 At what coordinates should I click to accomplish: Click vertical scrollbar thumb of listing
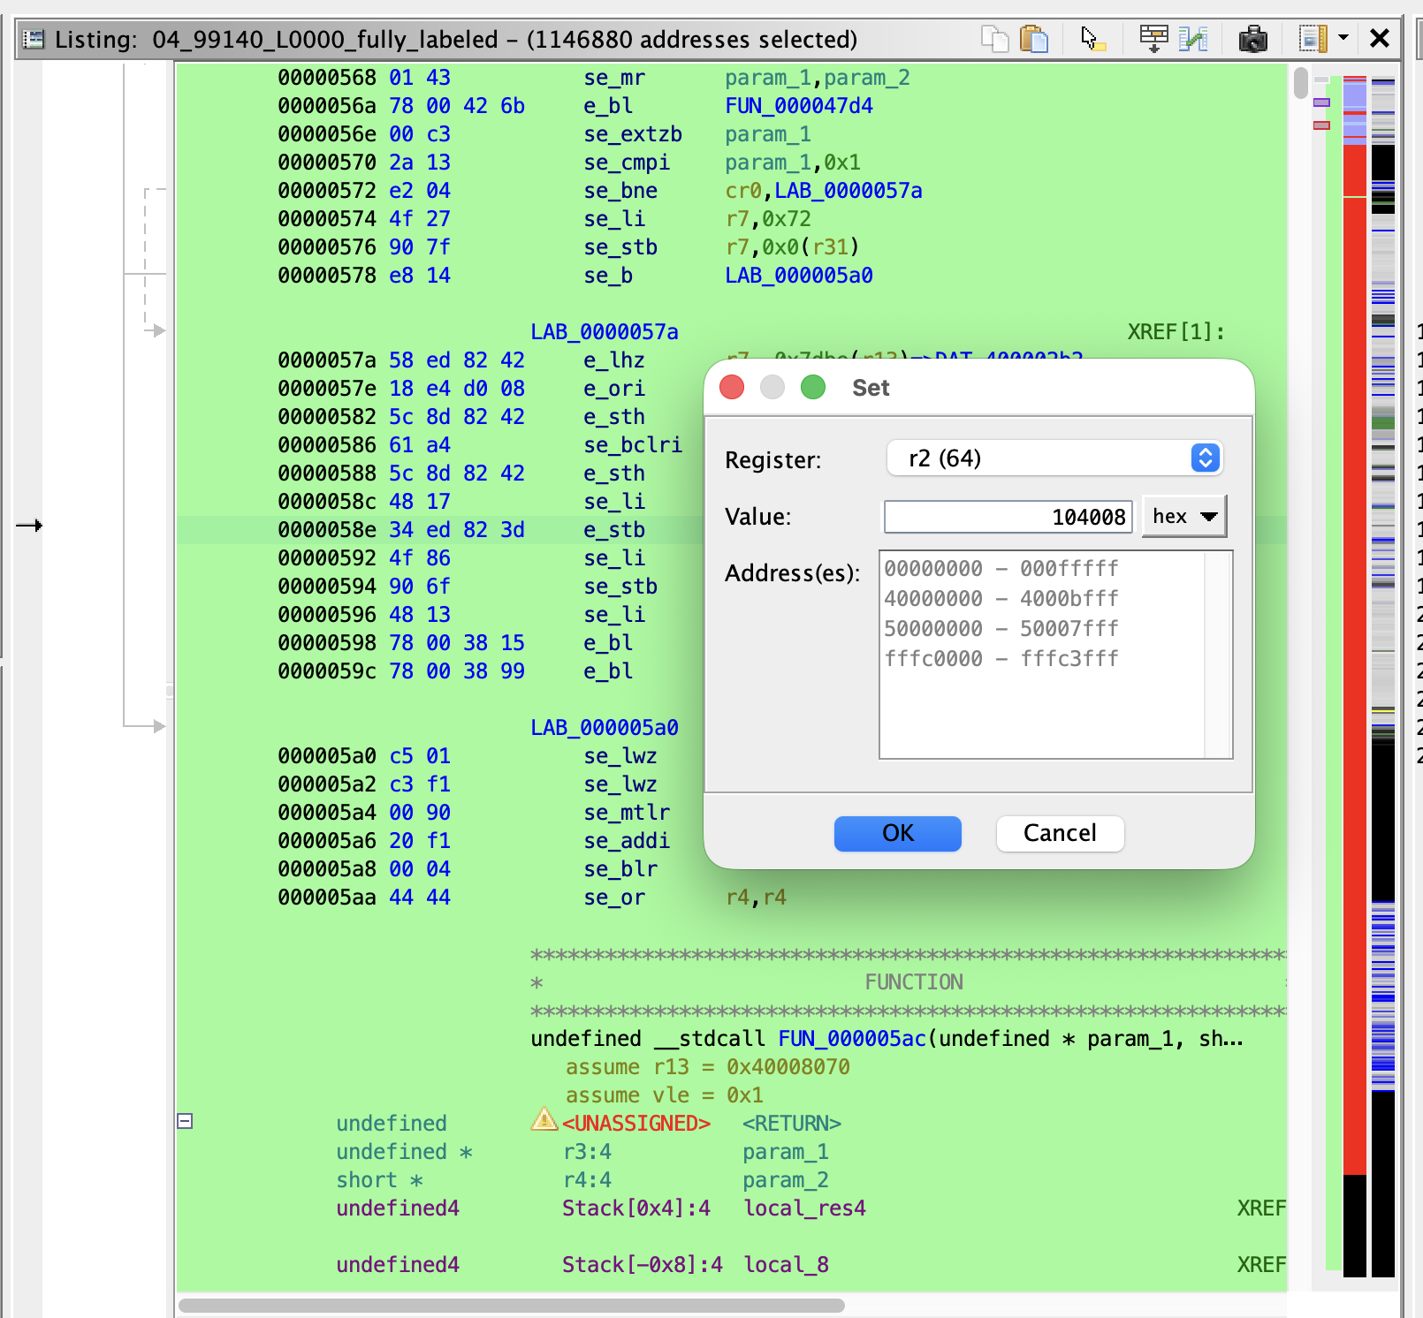(x=1300, y=83)
